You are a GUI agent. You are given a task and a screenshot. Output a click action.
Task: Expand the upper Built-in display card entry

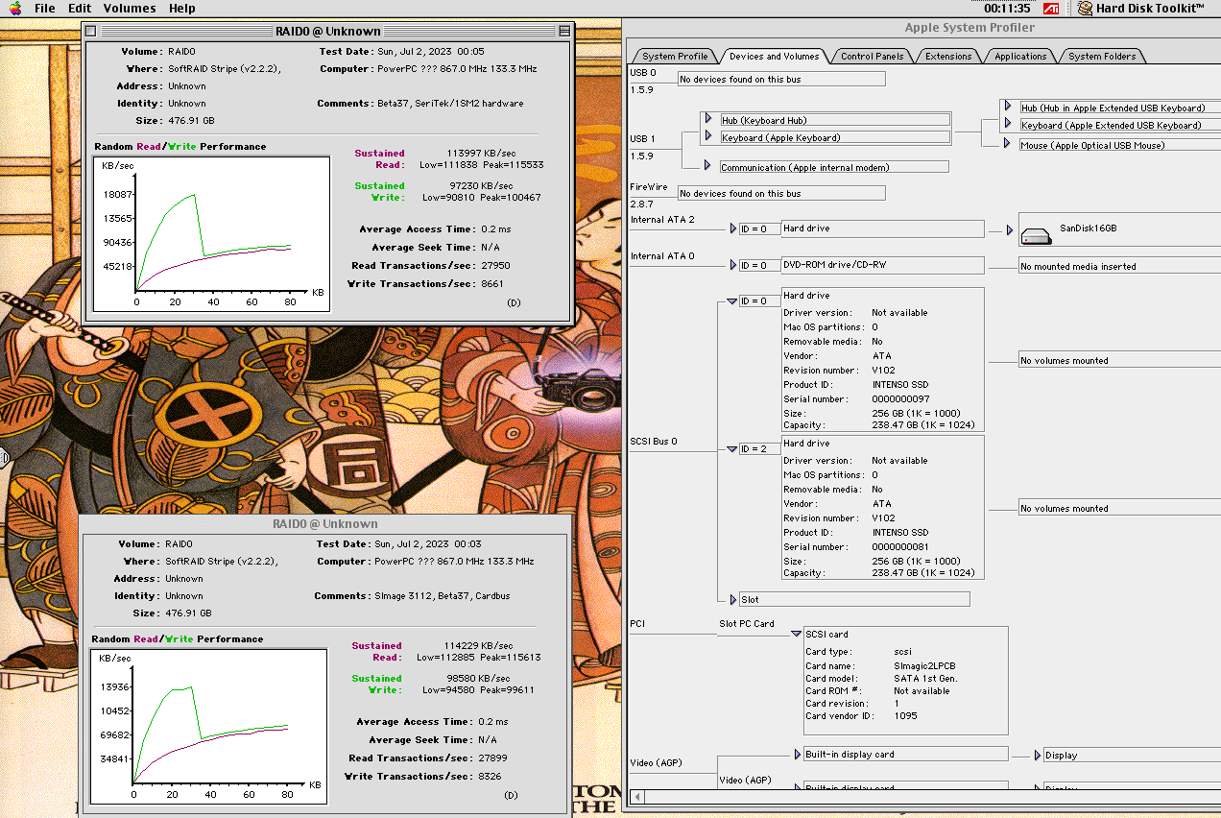797,754
